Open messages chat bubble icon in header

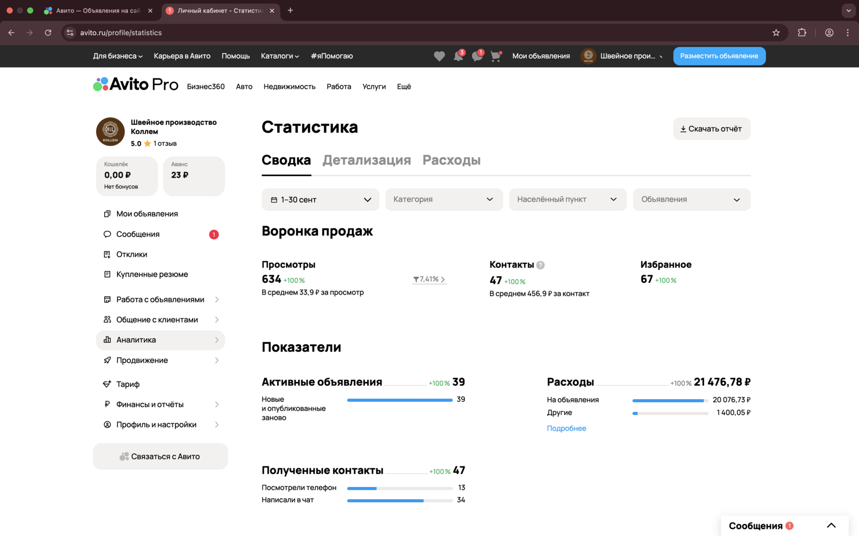click(x=478, y=56)
